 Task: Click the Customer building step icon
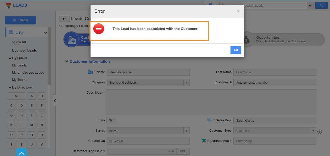tap(72, 39)
